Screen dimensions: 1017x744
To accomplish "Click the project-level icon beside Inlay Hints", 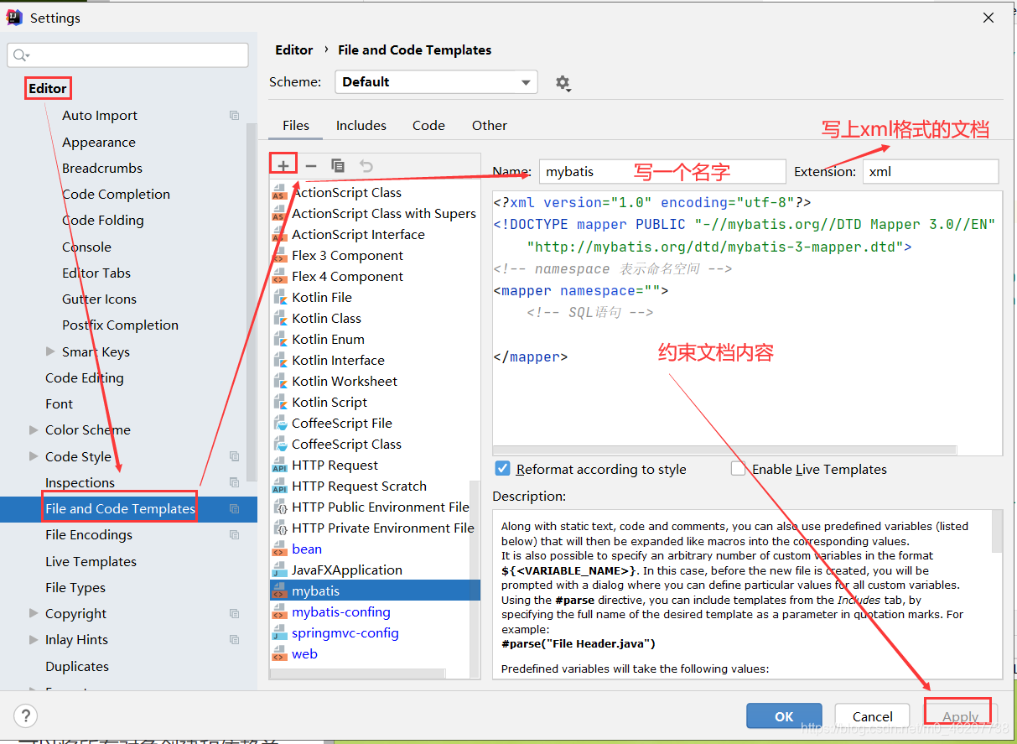I will point(234,640).
